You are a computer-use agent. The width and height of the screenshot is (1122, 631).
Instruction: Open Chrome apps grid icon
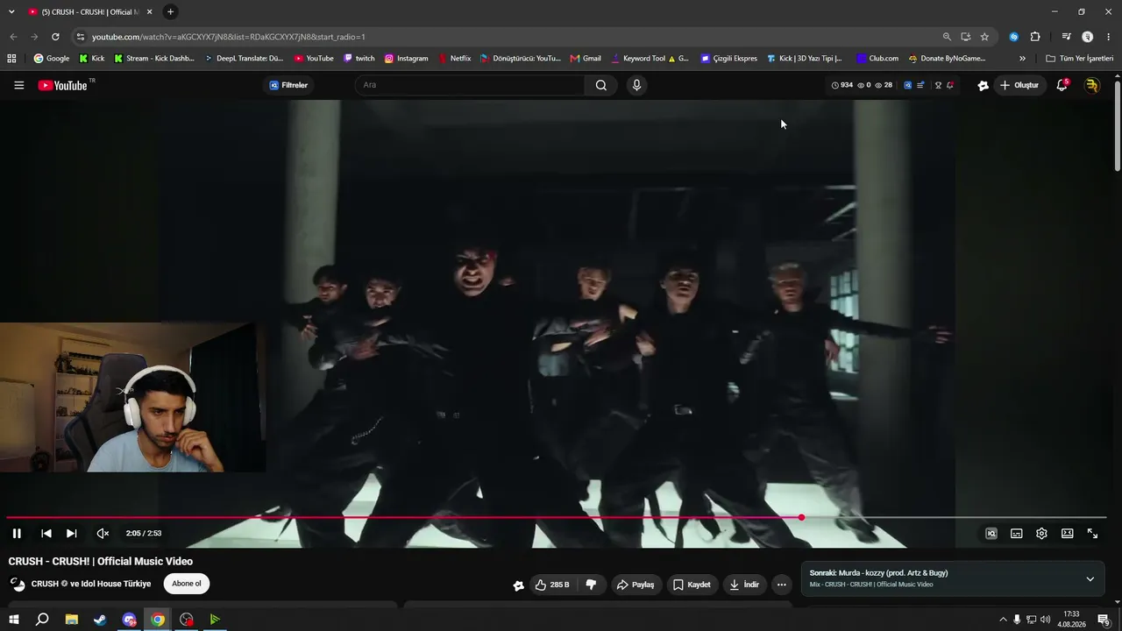pyautogui.click(x=11, y=59)
